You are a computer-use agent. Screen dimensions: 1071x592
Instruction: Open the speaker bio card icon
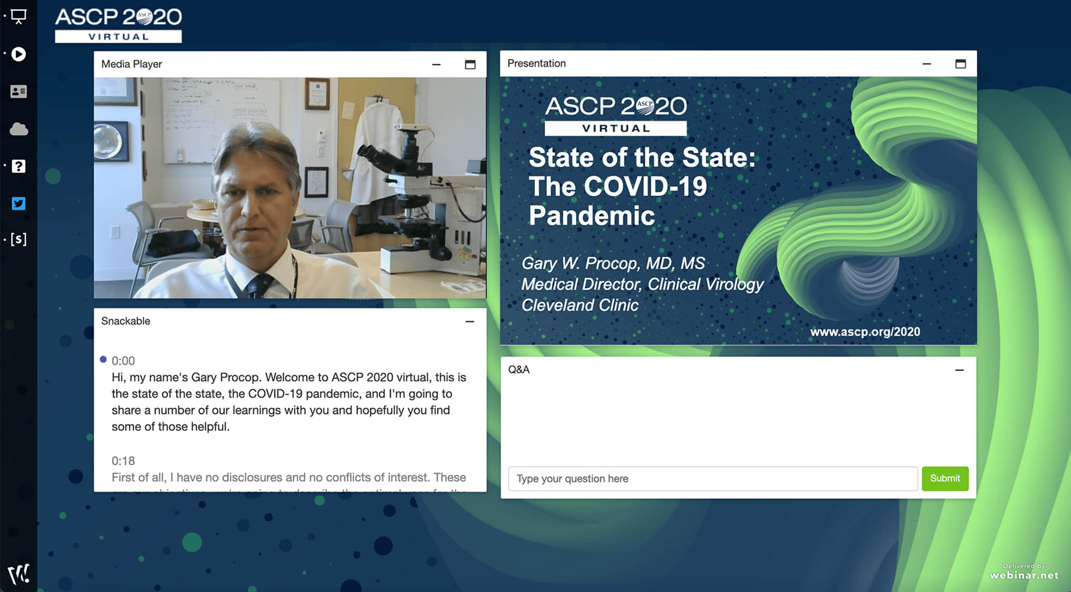tap(19, 92)
